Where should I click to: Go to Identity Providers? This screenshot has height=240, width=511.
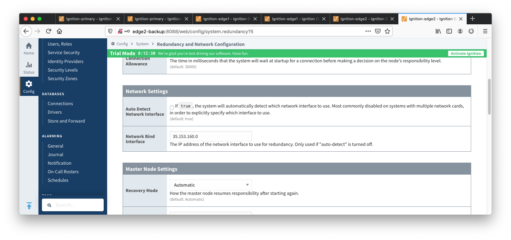pyautogui.click(x=65, y=61)
